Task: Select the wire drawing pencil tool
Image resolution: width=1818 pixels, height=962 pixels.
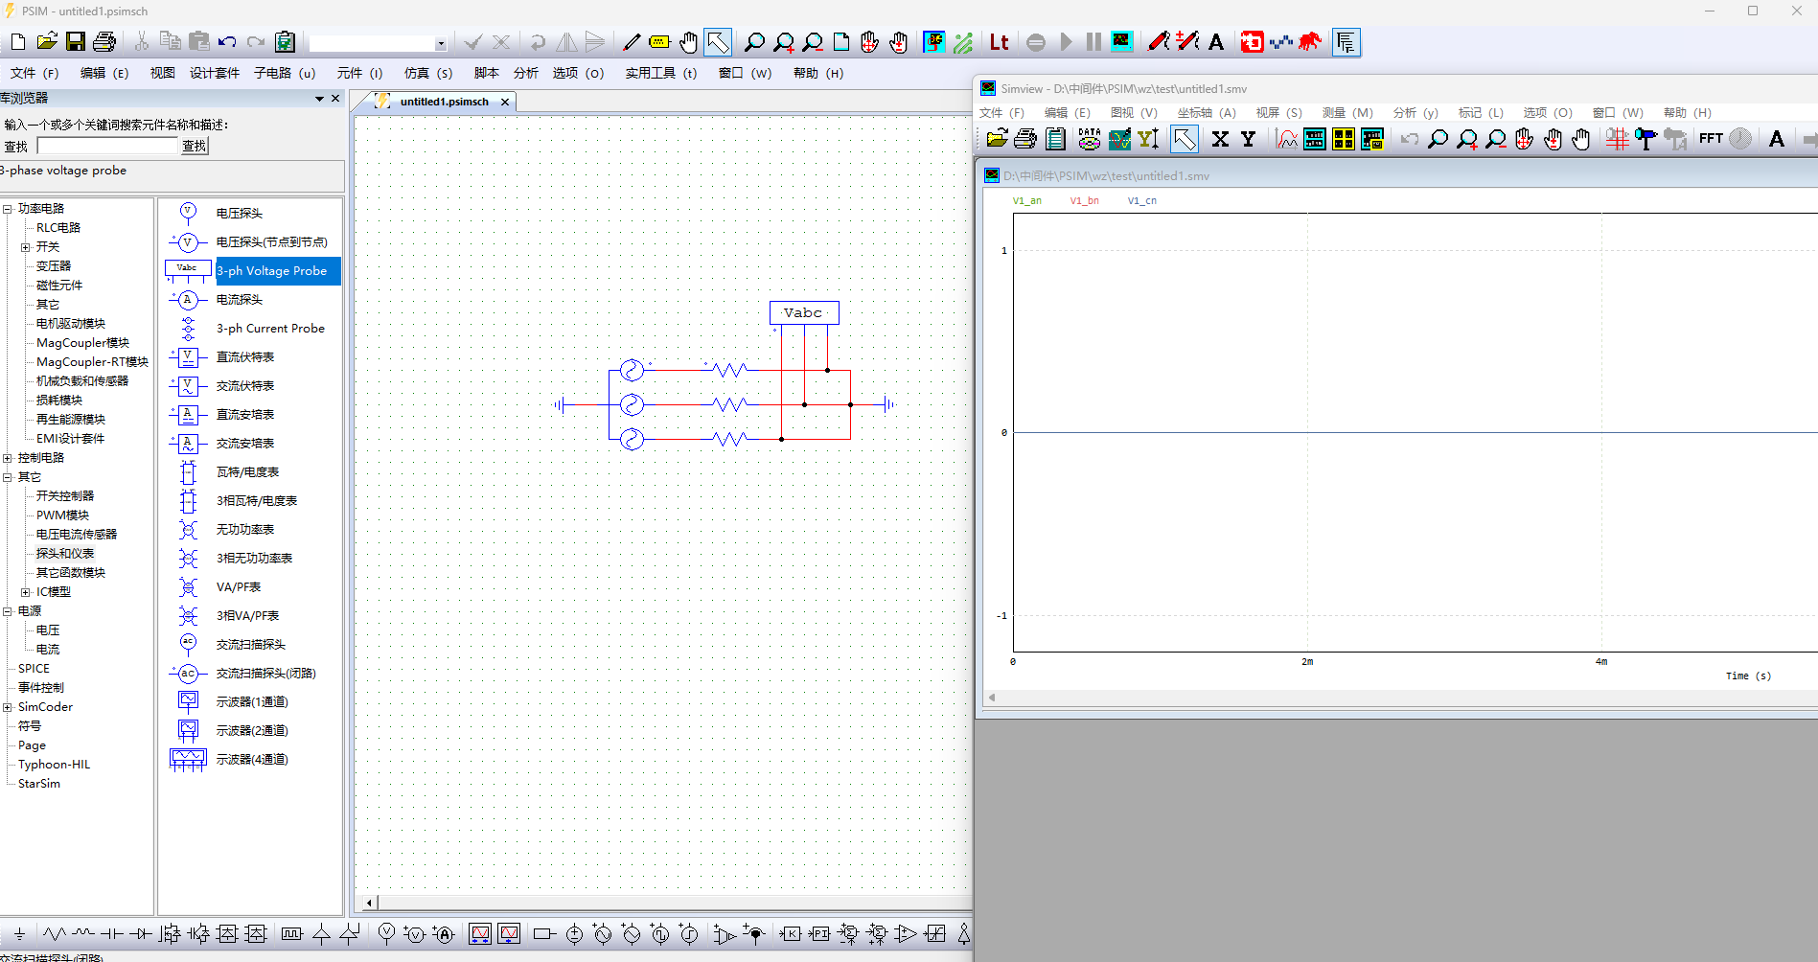Action: (632, 42)
